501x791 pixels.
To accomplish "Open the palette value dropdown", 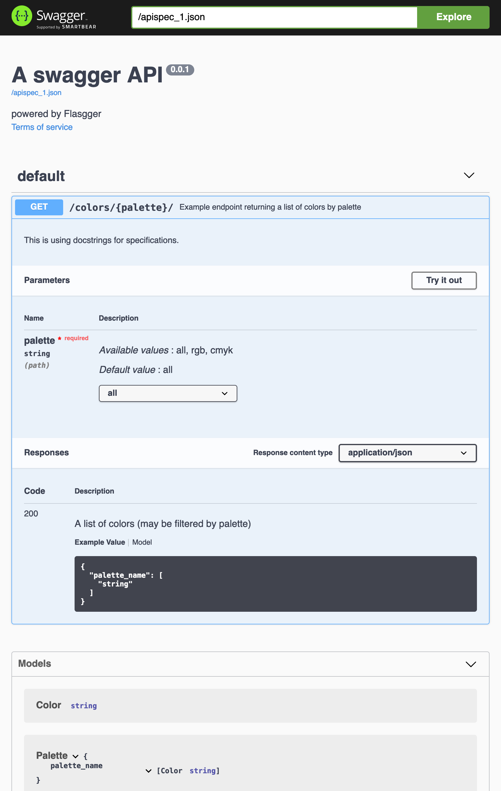I will click(168, 393).
